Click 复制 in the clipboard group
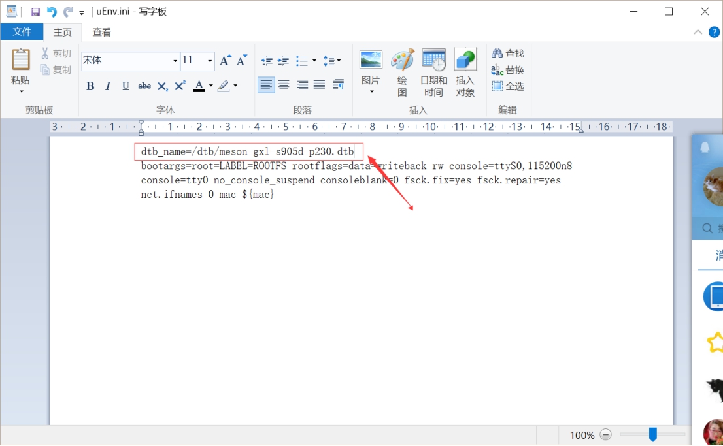This screenshot has width=723, height=446. point(56,70)
